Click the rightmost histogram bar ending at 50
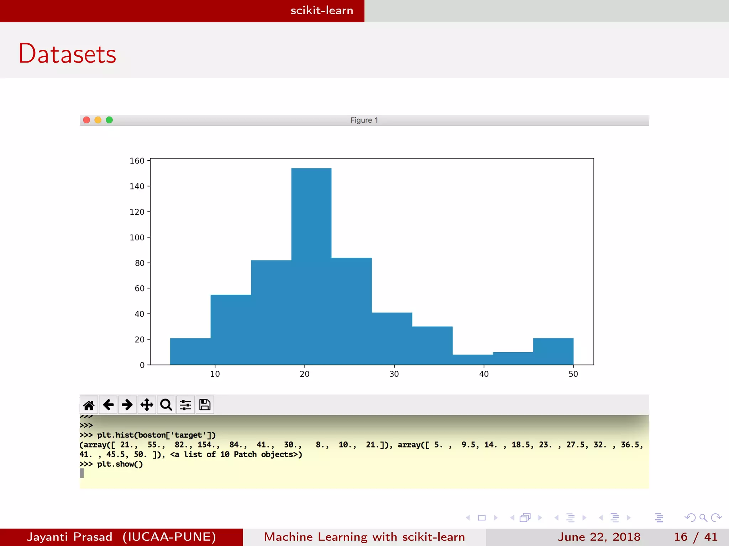This screenshot has height=546, width=729. click(553, 351)
